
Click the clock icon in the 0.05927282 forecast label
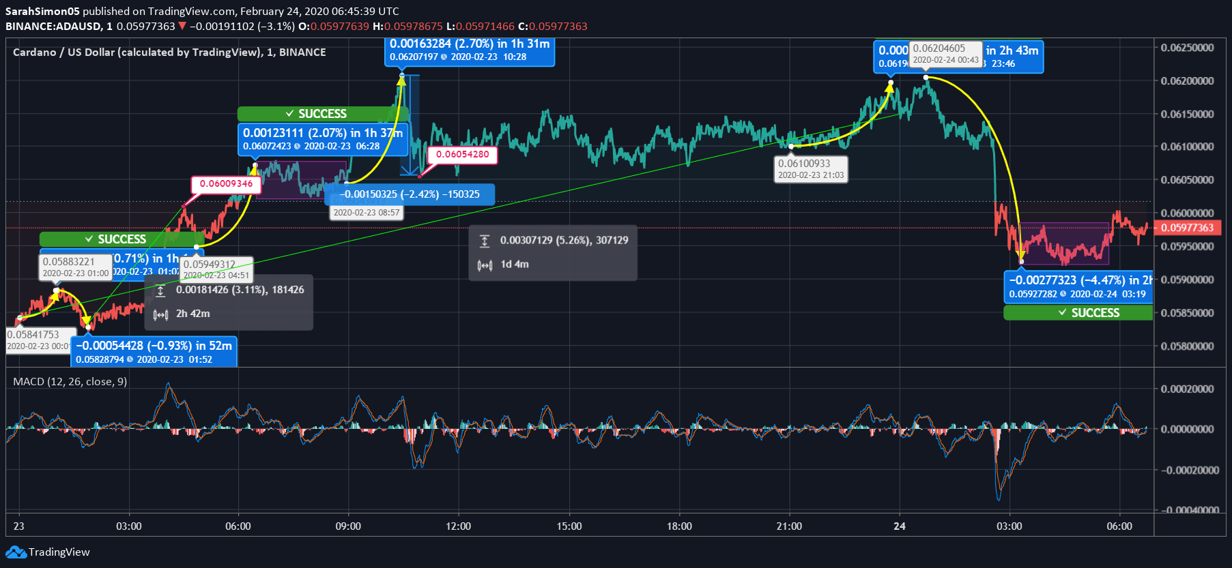click(1063, 294)
